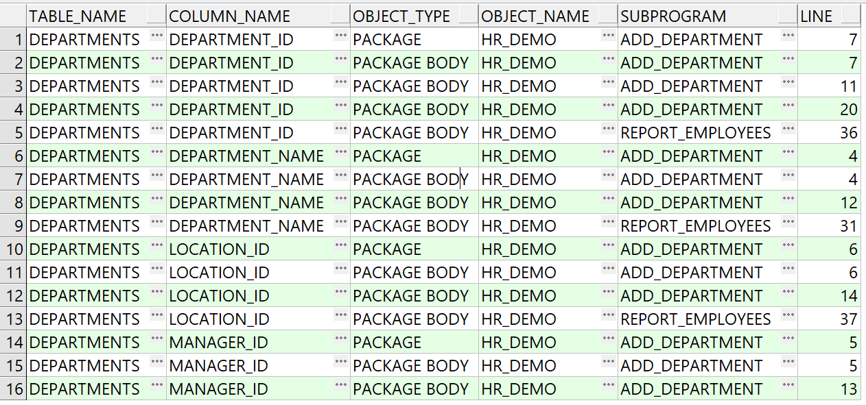Open ellipsis editor for TABLE_NAME in row 3

[157, 82]
